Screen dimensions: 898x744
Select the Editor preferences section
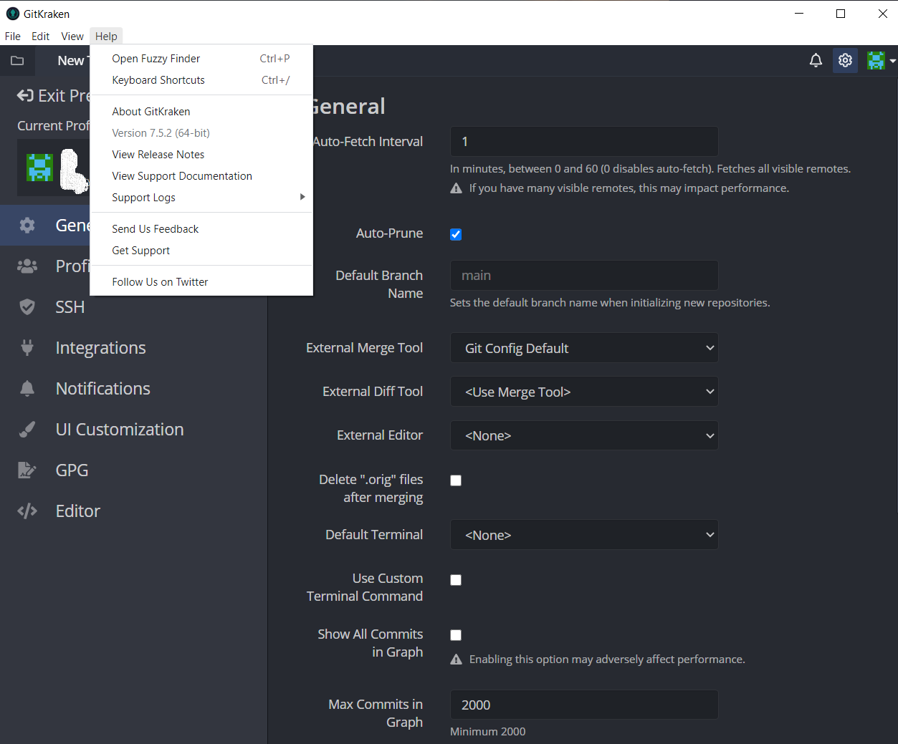coord(133,511)
